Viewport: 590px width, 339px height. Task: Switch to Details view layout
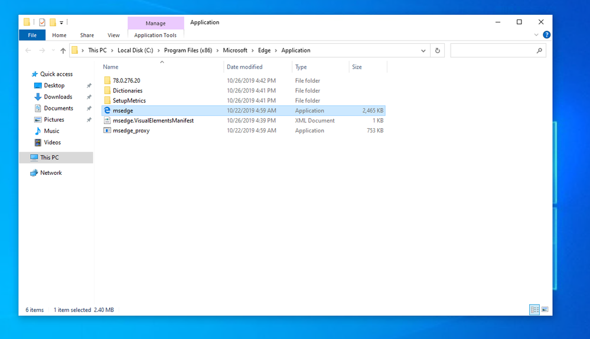point(534,309)
